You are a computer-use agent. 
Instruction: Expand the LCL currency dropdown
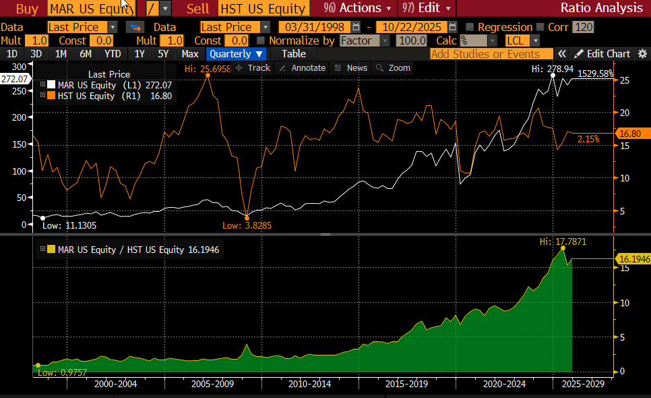522,41
